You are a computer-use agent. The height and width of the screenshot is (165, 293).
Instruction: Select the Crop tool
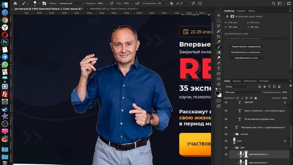tap(219, 37)
